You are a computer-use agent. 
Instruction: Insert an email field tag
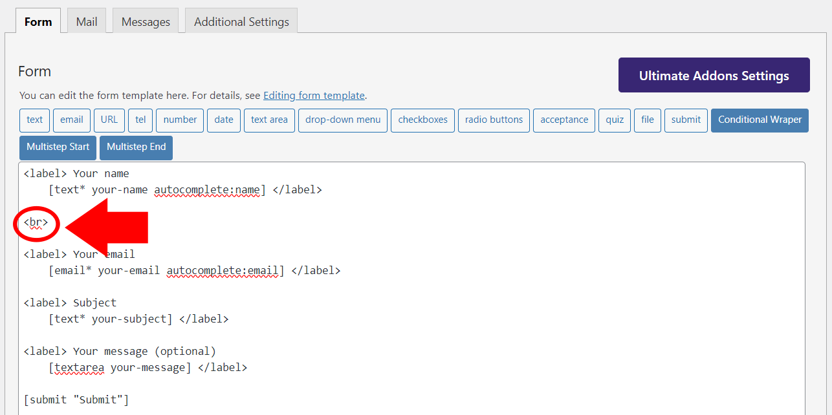coord(72,120)
